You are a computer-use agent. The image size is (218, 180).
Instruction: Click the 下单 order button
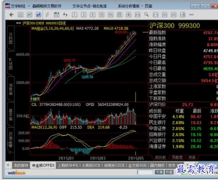point(159,173)
